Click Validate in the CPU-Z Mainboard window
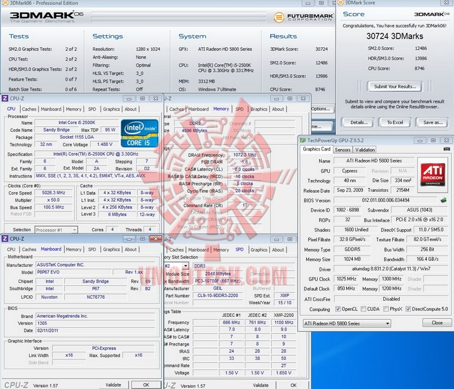Viewport: 454px width, 389px height. pos(113,385)
